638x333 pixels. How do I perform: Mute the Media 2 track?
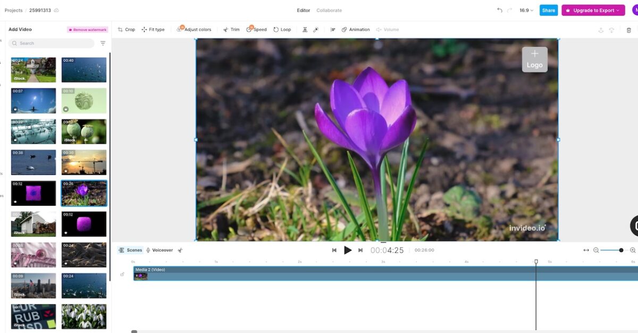[122, 274]
